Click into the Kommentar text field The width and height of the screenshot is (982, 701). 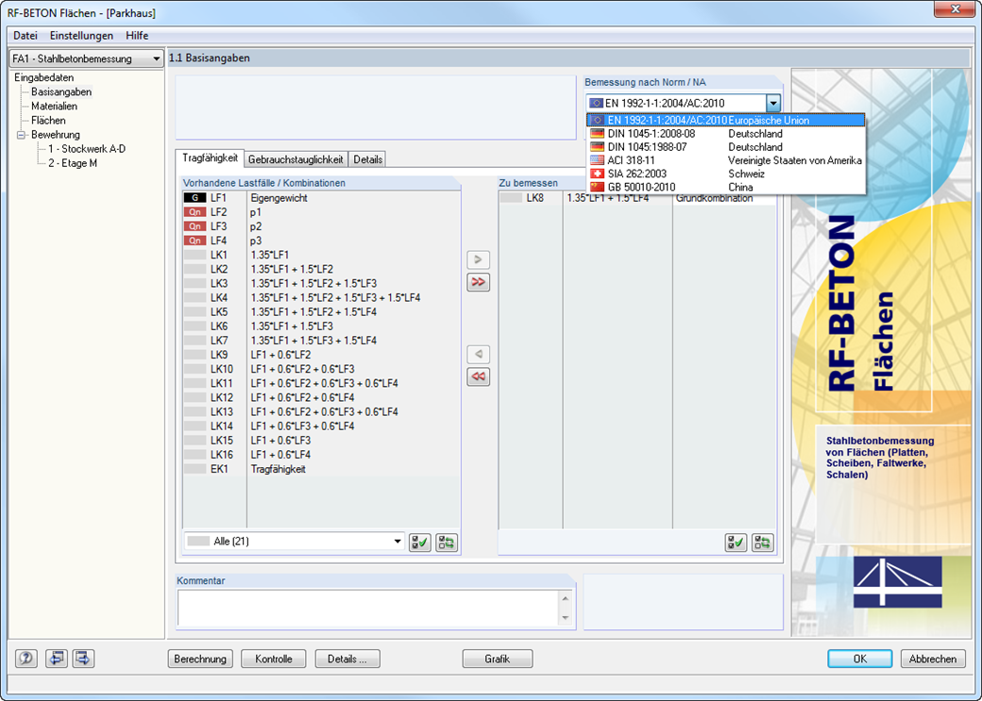click(x=368, y=608)
